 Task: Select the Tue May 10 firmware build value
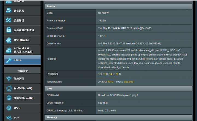click(125, 28)
